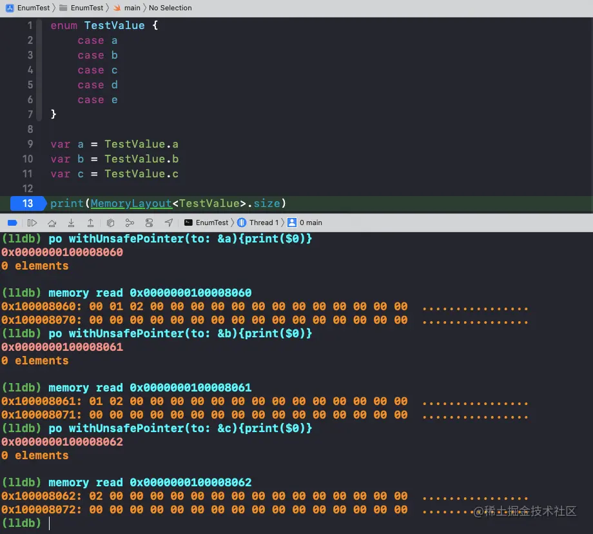Click console address 0x0000000100008062 output line
This screenshot has width=593, height=534.
63,442
